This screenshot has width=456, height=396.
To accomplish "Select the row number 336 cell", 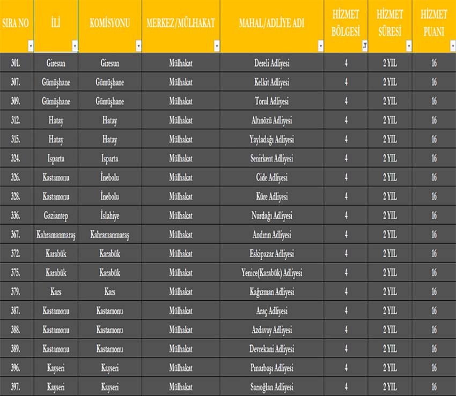I will (x=17, y=215).
